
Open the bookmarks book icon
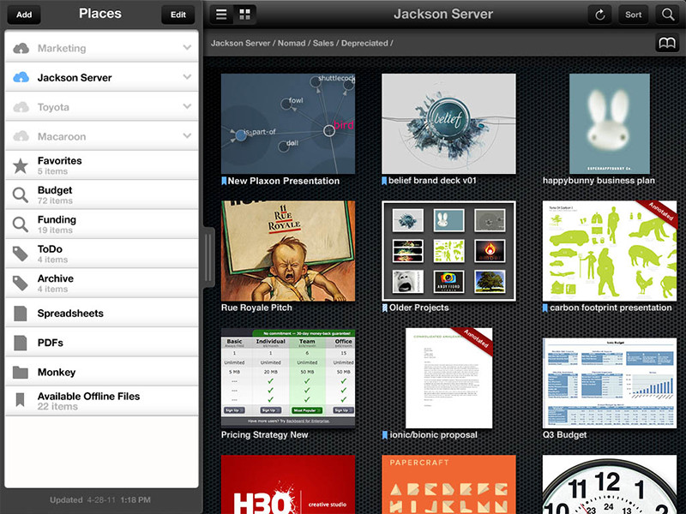point(666,43)
